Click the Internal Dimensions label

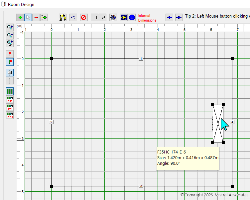[x=147, y=18]
